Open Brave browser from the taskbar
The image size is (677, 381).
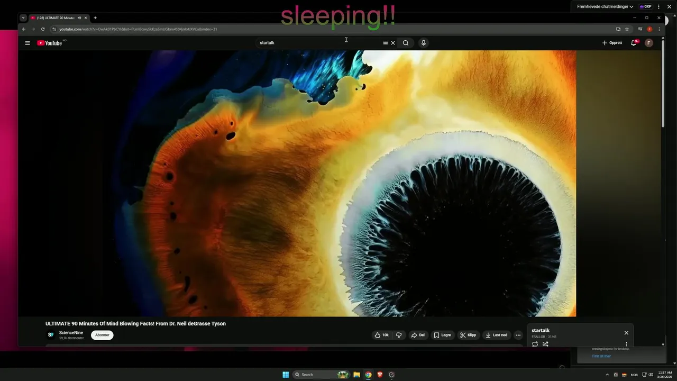pos(380,375)
